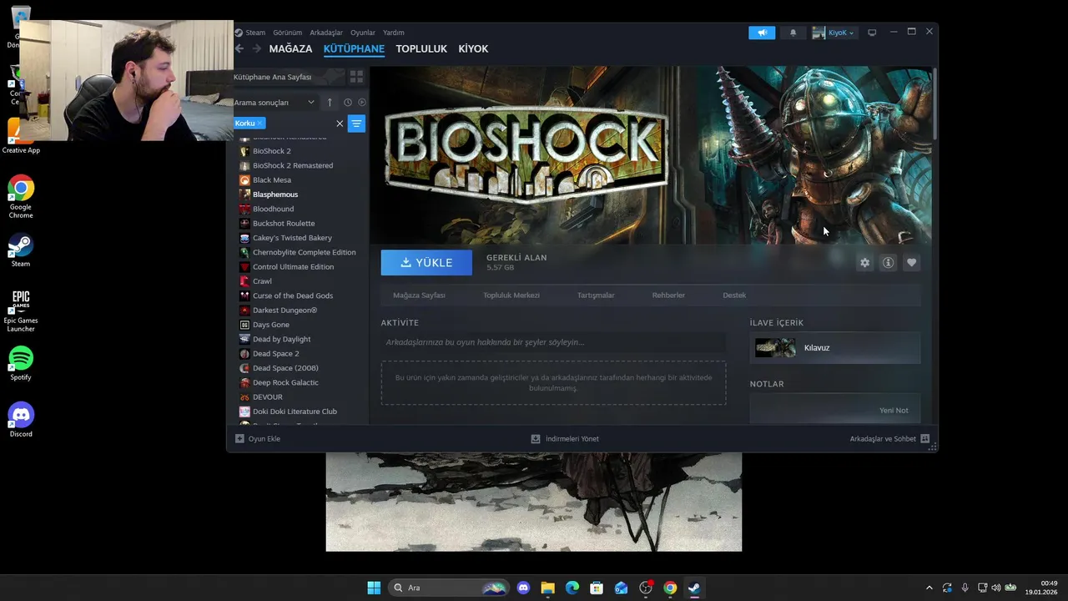Show hidden system tray icons

[929, 588]
